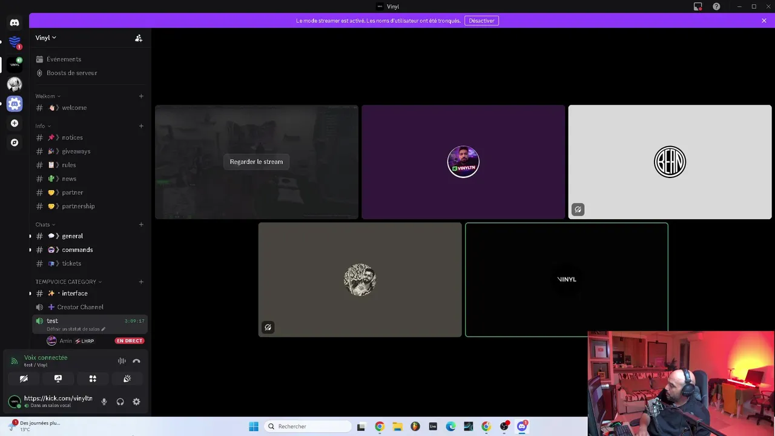The width and height of the screenshot is (775, 436).
Task: Open the tickets channel
Action: (90, 263)
